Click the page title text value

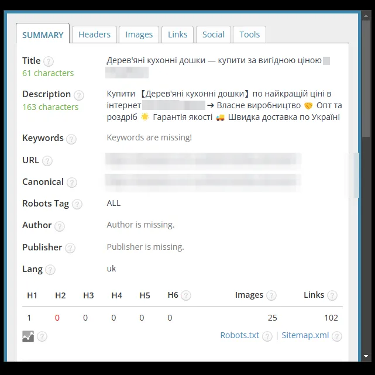(x=218, y=66)
